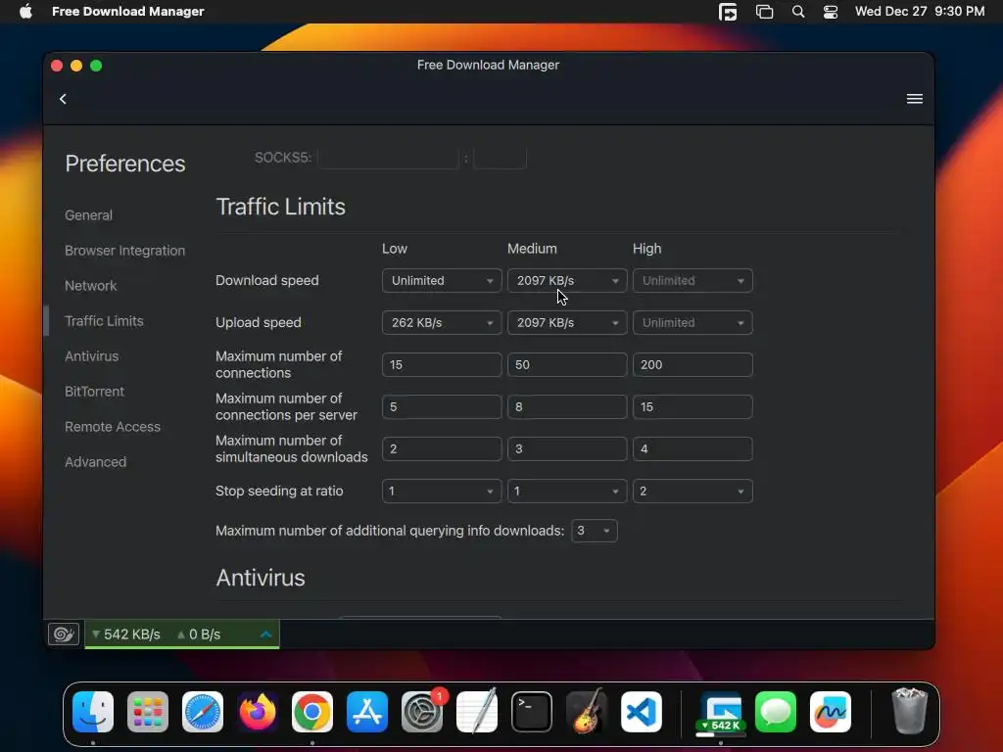Open additional querying info downloads dropdown
1003x752 pixels.
tap(594, 531)
